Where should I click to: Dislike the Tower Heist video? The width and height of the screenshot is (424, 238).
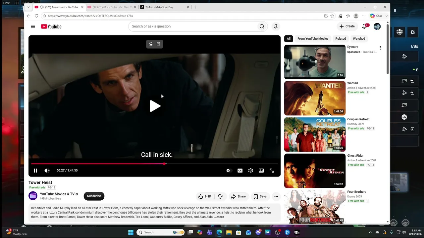(x=220, y=196)
